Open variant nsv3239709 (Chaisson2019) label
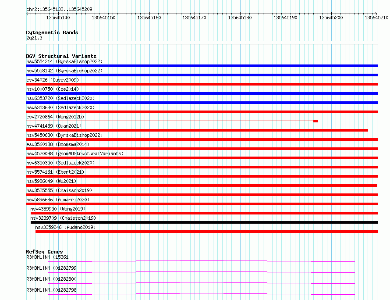Screen dimensions: 390x300 coord(63,218)
